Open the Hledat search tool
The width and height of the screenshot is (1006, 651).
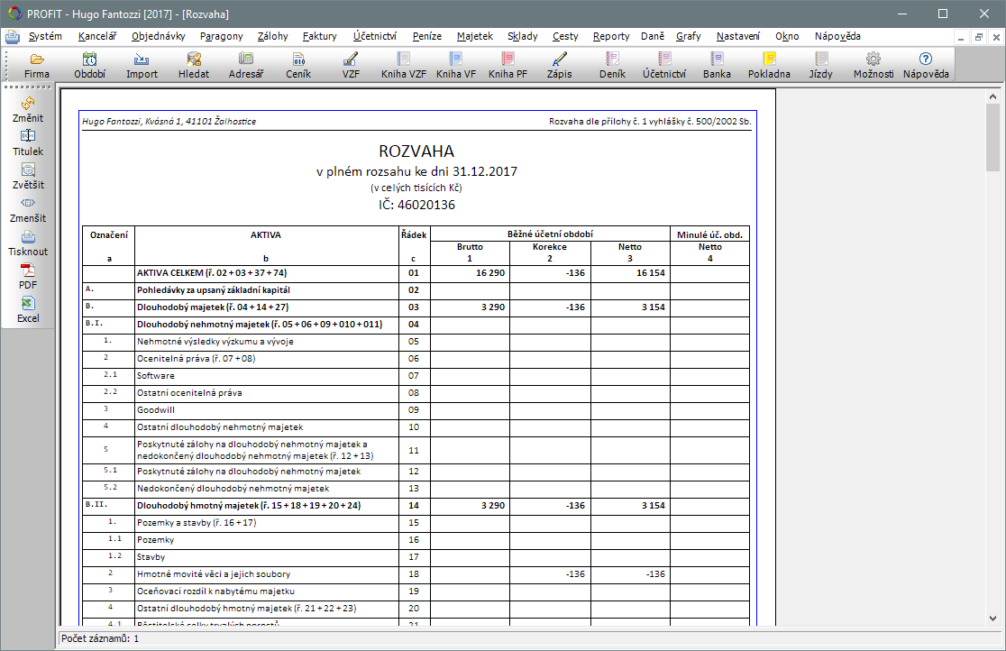(x=194, y=66)
